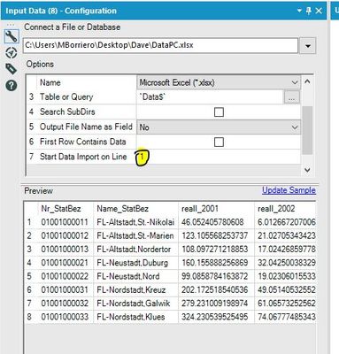This screenshot has height=354, width=339.
Task: Click the Table or Query option label
Action: (x=66, y=97)
